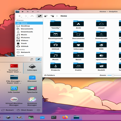Select the Public folder
This screenshot has width=121, height=121.
click(78, 67)
